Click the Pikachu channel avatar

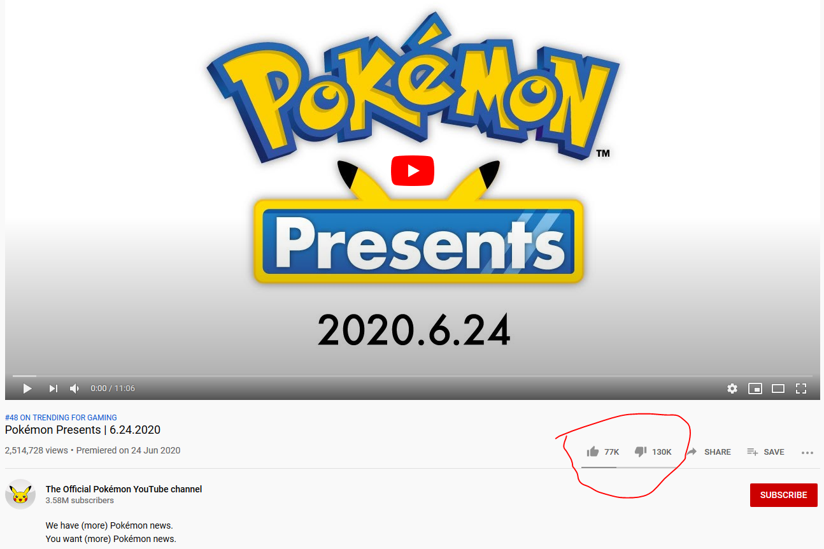click(20, 494)
